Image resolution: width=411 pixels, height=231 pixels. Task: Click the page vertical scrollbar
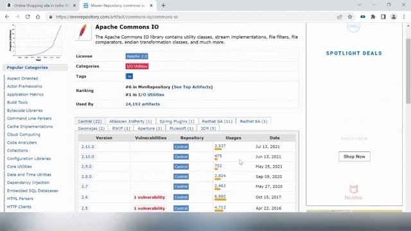click(408, 71)
